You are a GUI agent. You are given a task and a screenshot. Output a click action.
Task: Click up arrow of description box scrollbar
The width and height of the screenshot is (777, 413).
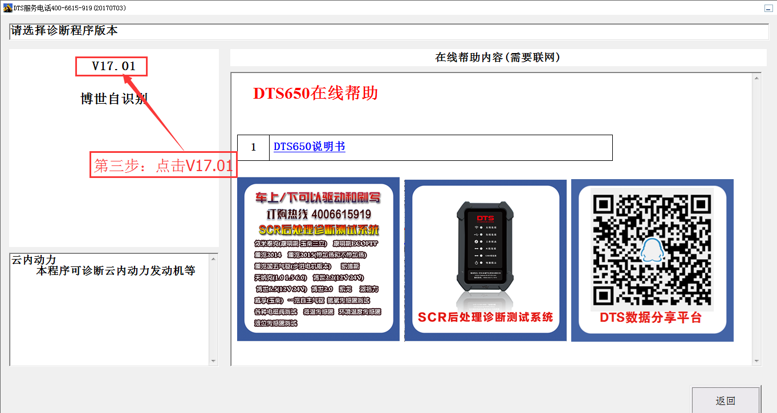click(214, 259)
